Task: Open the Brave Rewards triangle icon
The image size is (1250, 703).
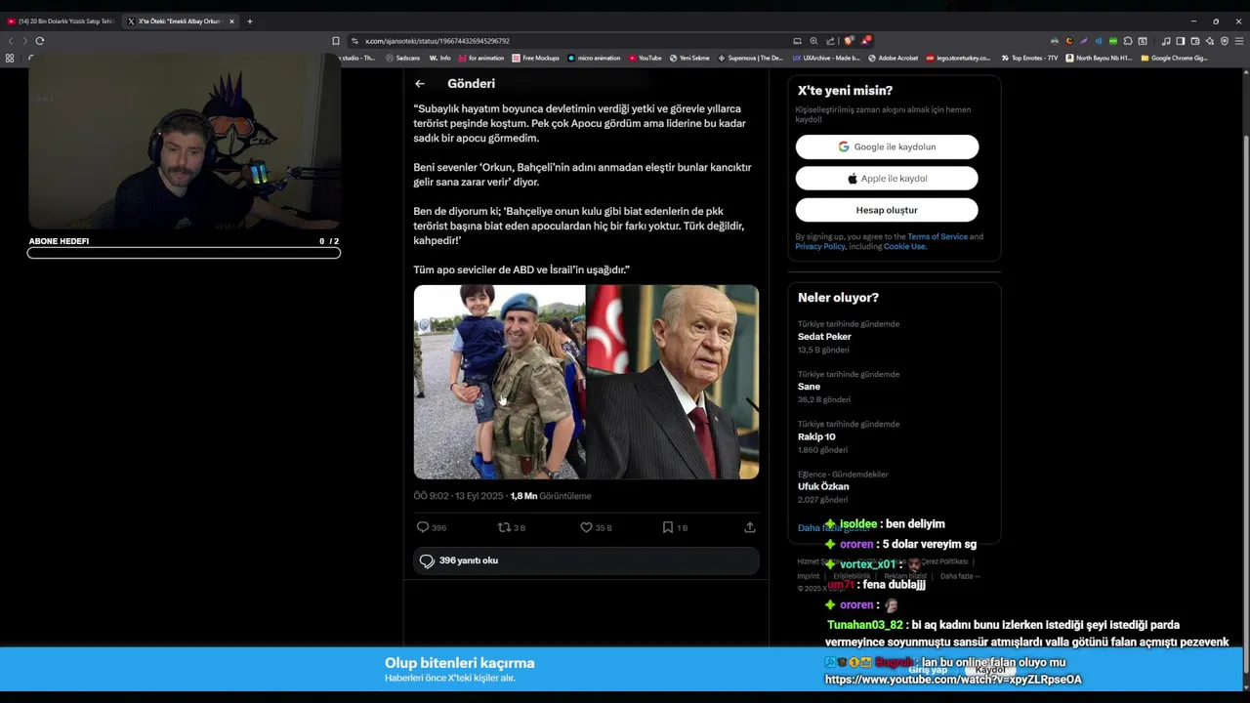Action: point(866,41)
